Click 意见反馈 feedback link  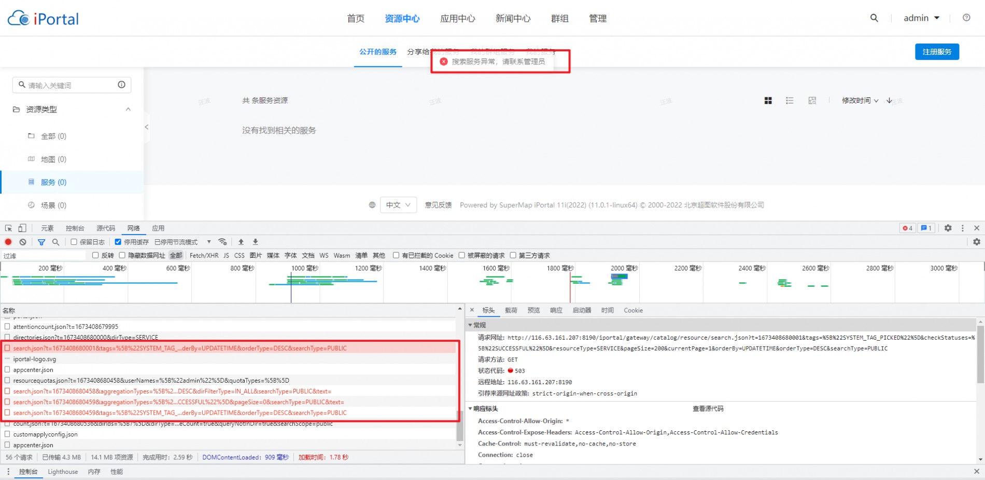click(x=438, y=205)
